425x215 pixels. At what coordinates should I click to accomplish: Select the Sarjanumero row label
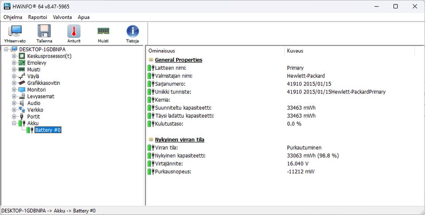coord(170,84)
